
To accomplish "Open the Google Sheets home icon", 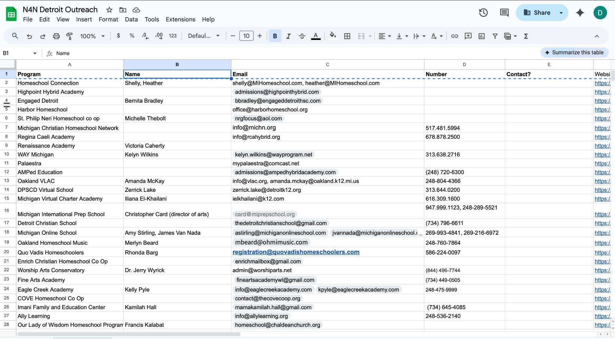I will tap(11, 14).
